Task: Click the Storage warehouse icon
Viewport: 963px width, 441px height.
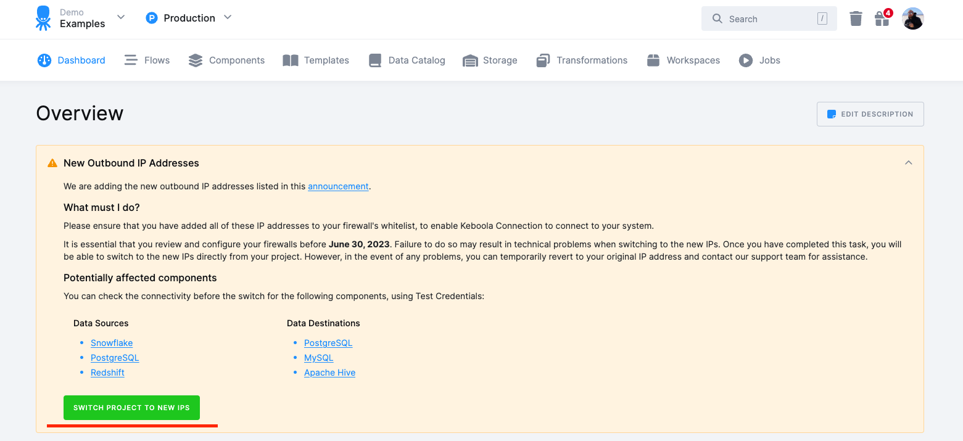Action: 470,60
